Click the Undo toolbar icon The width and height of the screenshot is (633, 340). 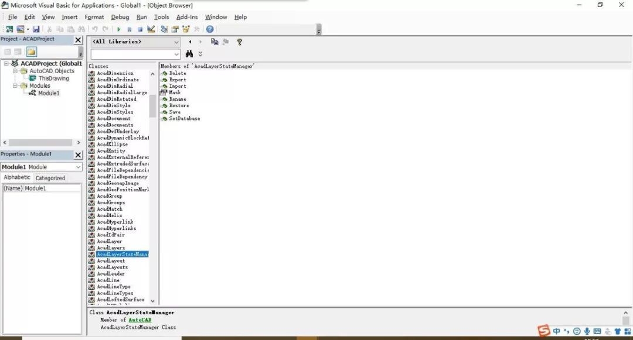[x=95, y=29]
